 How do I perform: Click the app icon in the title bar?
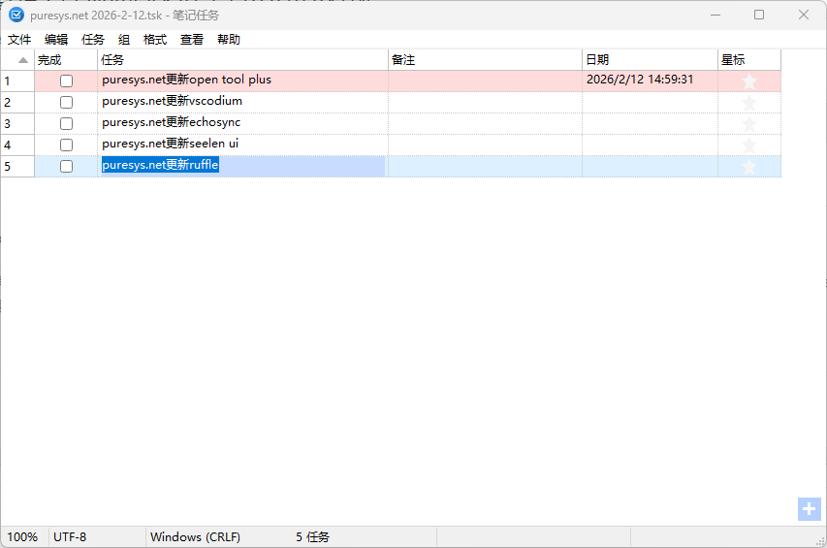coord(16,15)
